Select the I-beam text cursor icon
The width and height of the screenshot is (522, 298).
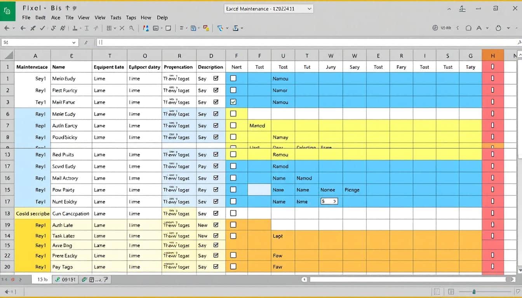coord(86,28)
